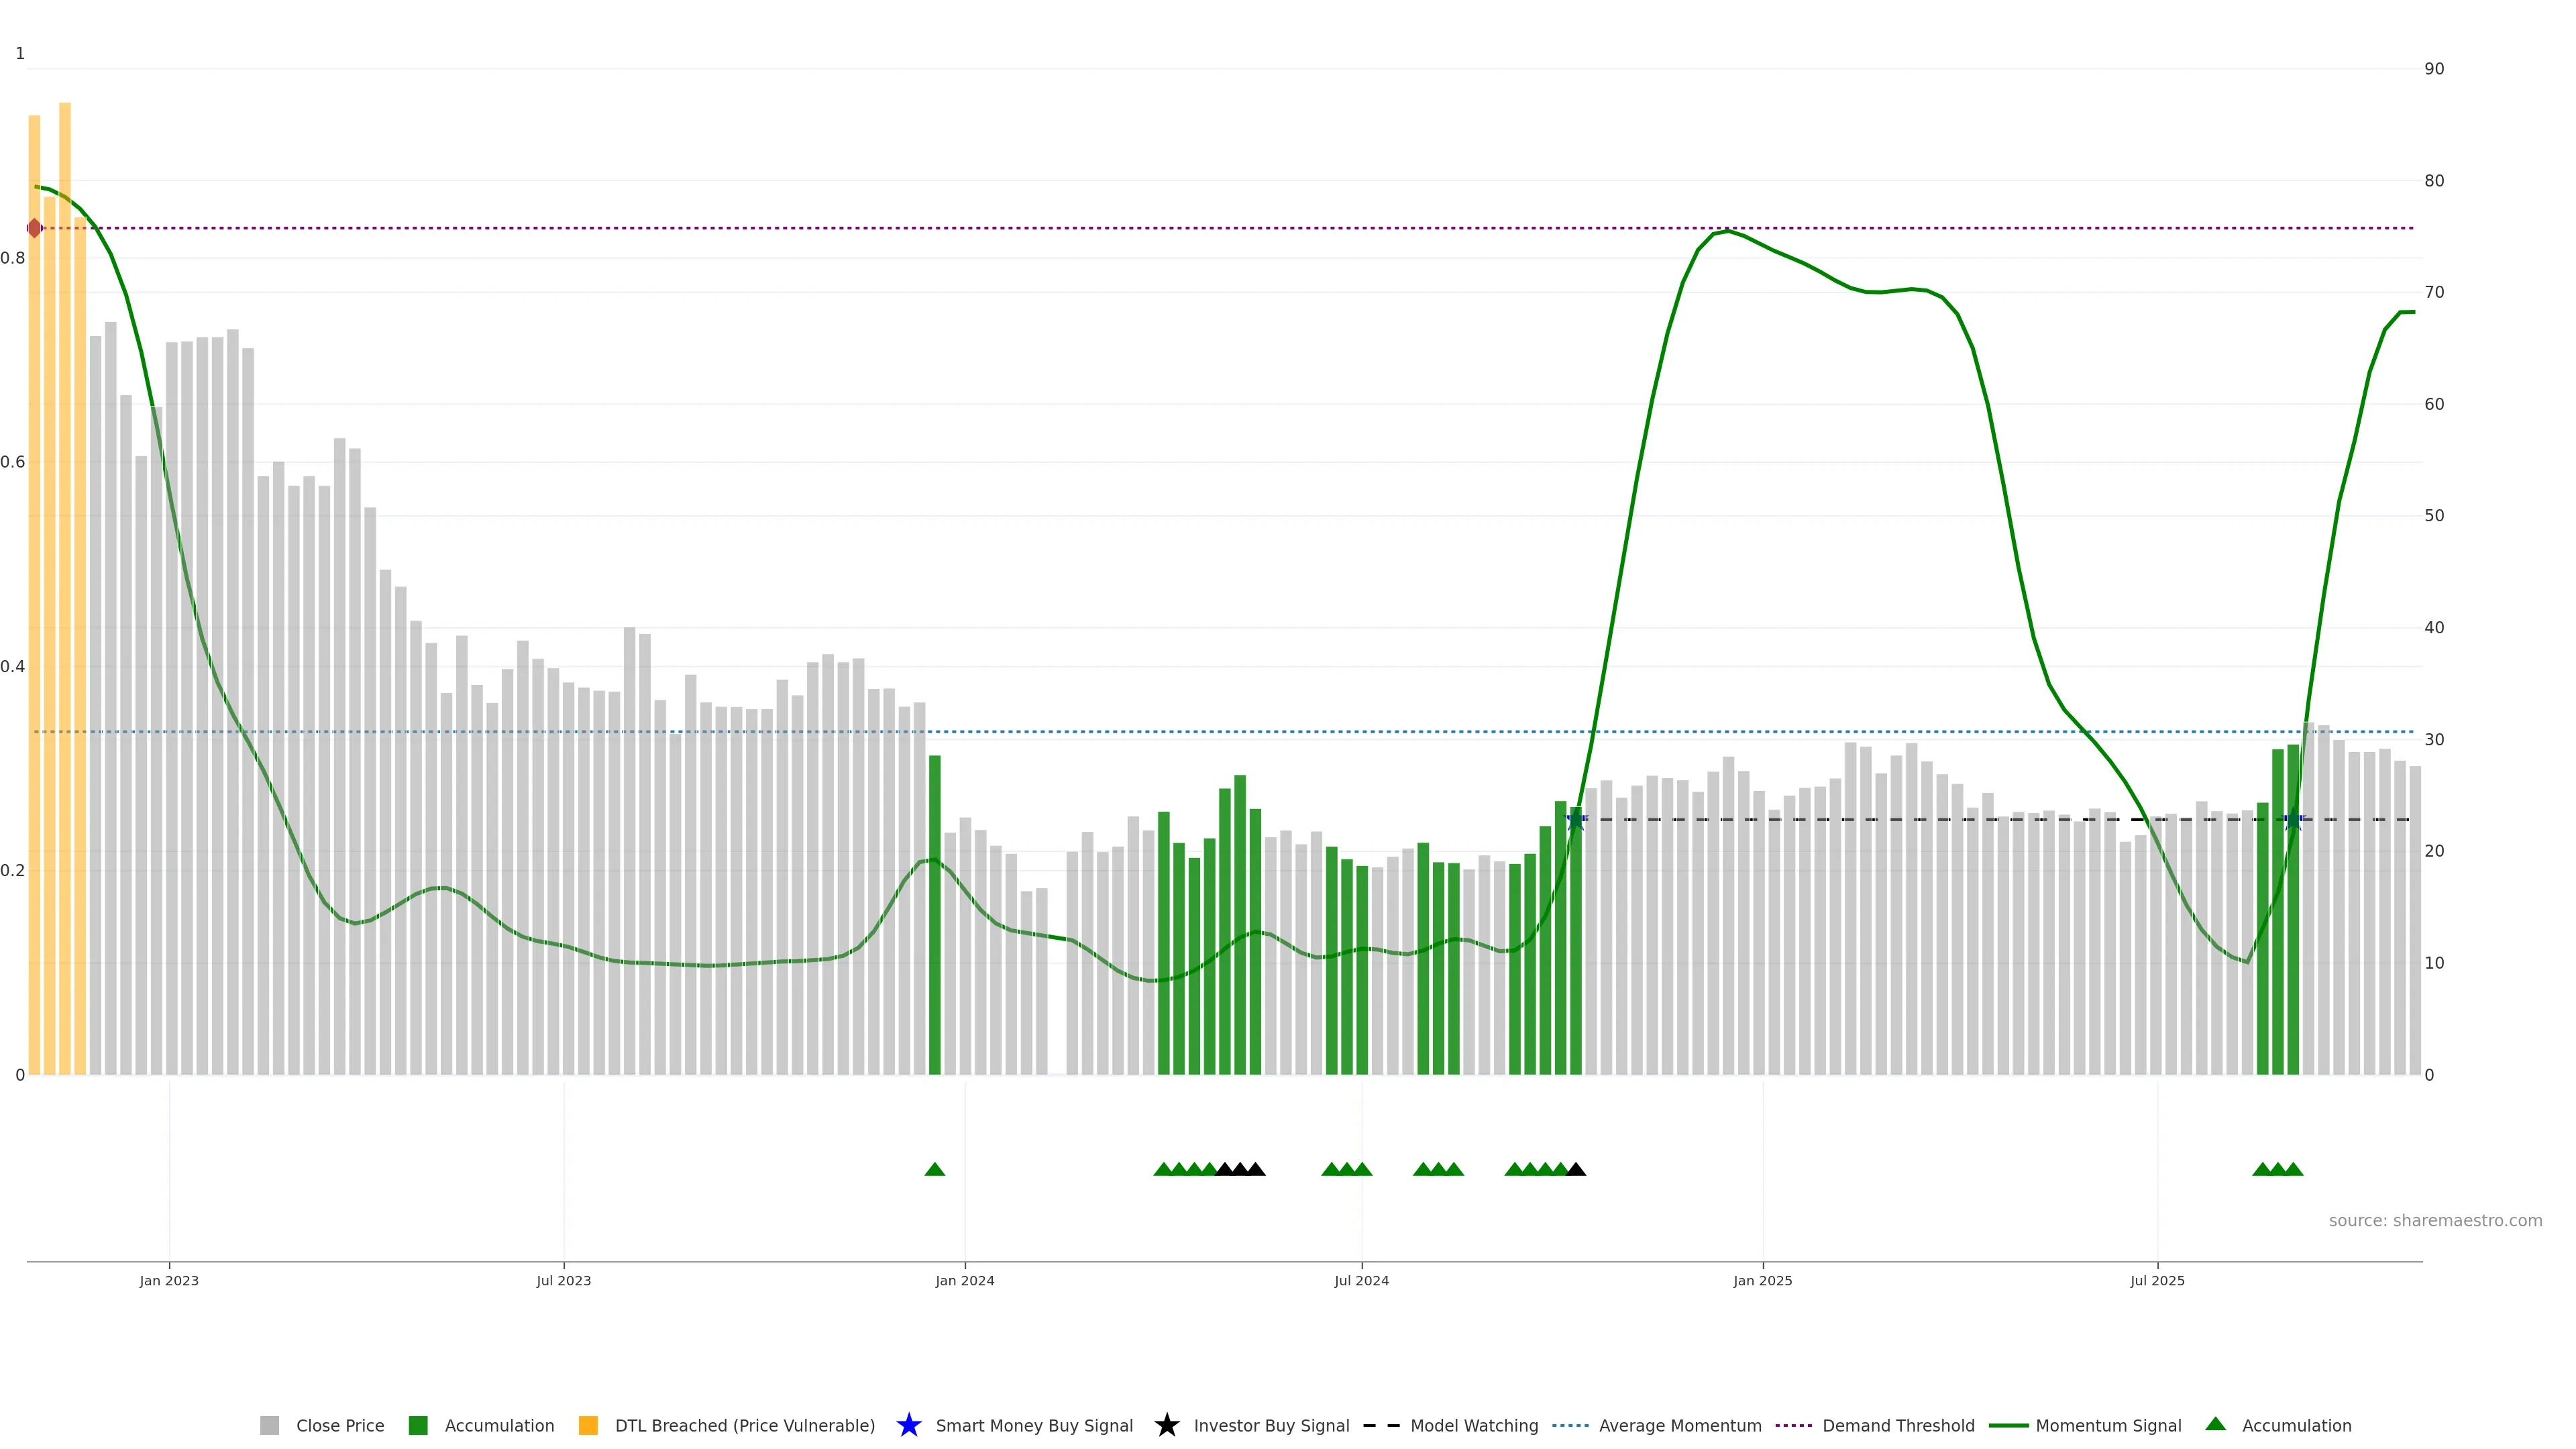The width and height of the screenshot is (2576, 1449).
Task: Toggle the Momentum Signal legend label
Action: pos(2108,1425)
